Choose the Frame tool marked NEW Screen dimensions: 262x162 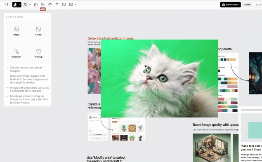[x=43, y=5]
